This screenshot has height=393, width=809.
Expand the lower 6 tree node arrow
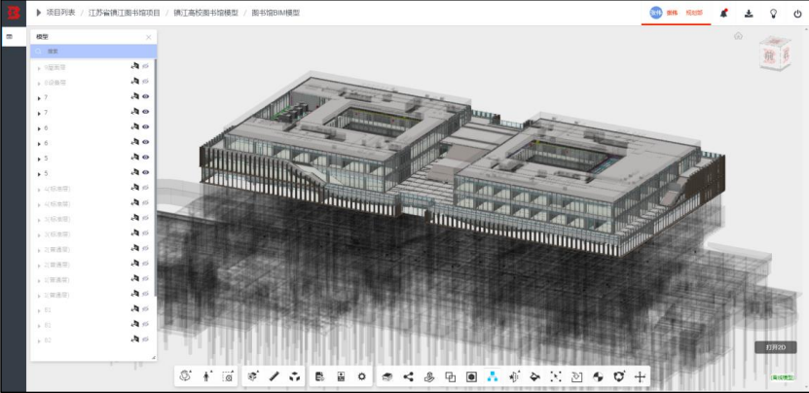39,143
